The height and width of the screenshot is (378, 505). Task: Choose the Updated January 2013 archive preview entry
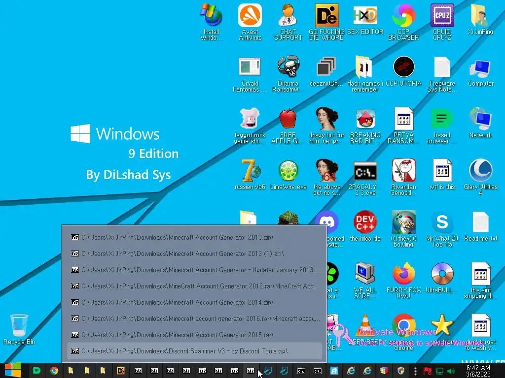click(194, 270)
